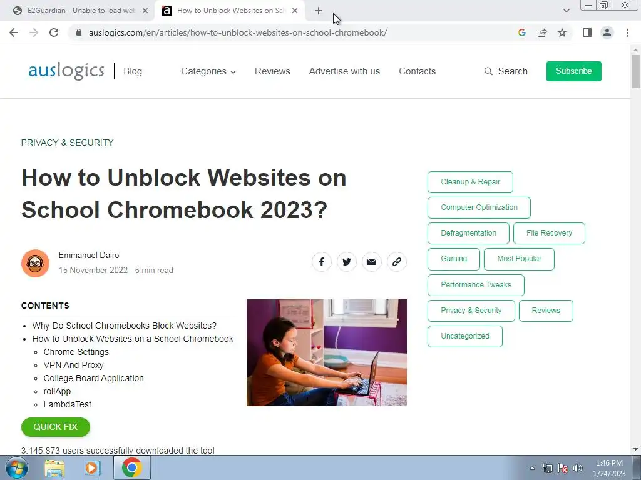Expand the tab search chevron
This screenshot has width=641, height=480.
pyautogui.click(x=566, y=11)
